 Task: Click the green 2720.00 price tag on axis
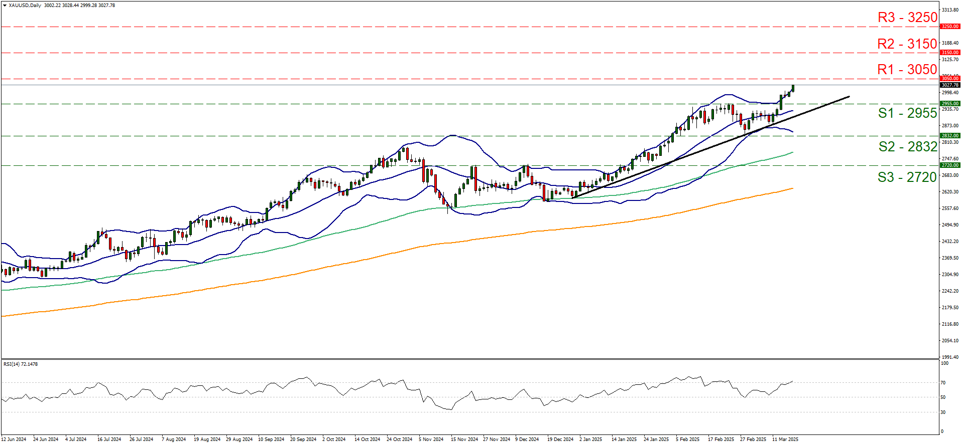pos(949,165)
